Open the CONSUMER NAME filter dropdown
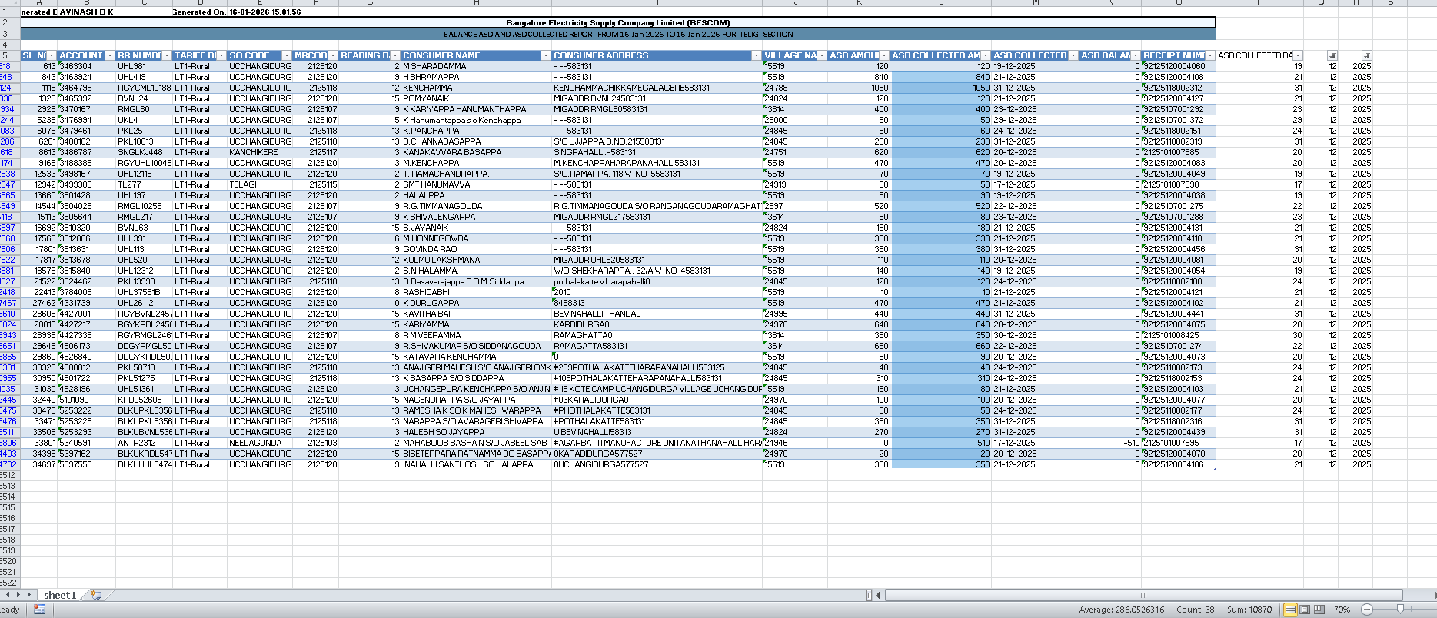This screenshot has height=618, width=1437. pyautogui.click(x=546, y=55)
